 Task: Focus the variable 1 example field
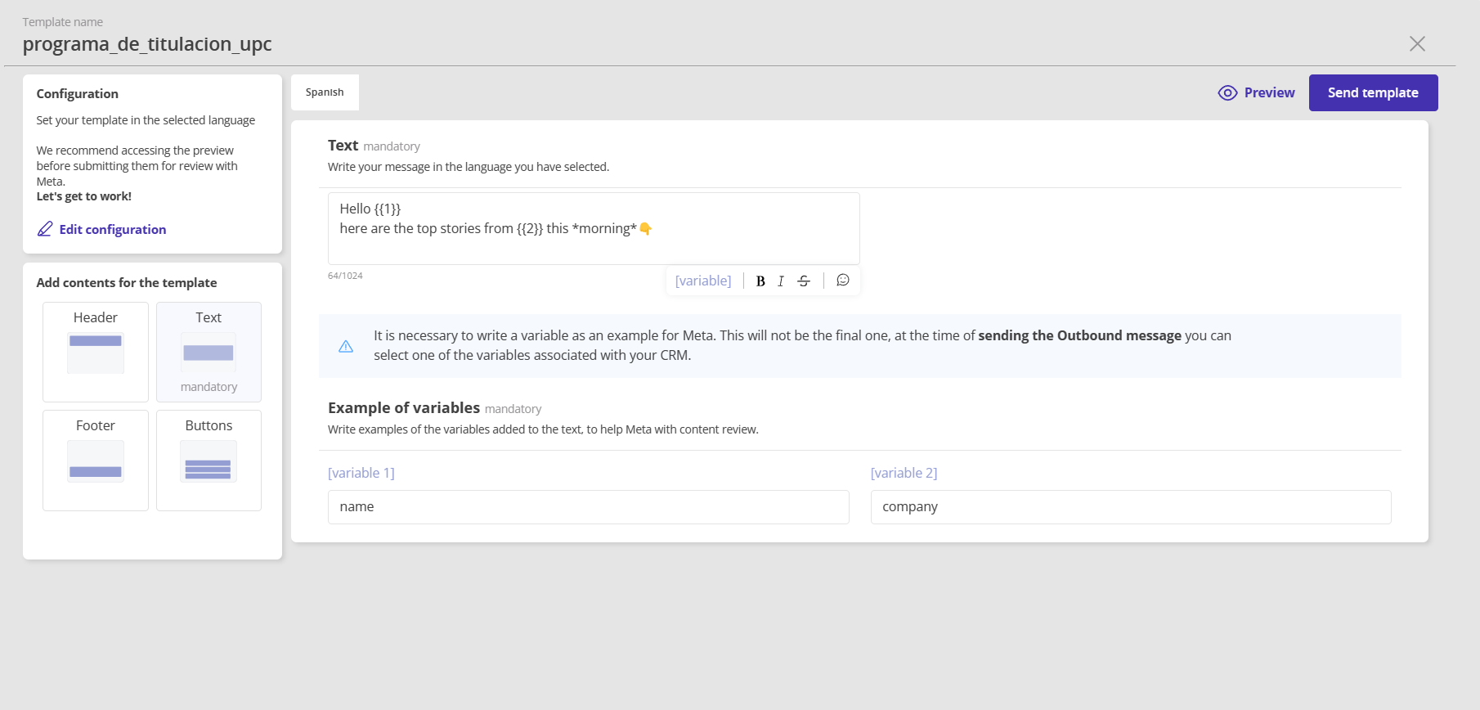click(x=588, y=507)
